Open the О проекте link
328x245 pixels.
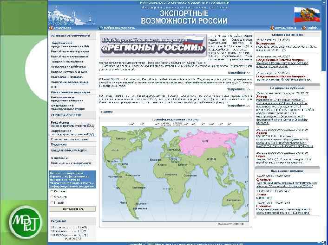click(x=59, y=158)
